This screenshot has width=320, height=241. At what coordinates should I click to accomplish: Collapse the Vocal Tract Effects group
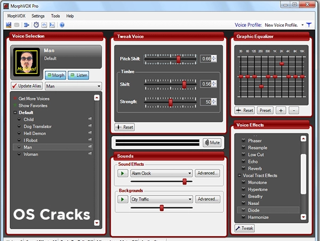(x=239, y=175)
